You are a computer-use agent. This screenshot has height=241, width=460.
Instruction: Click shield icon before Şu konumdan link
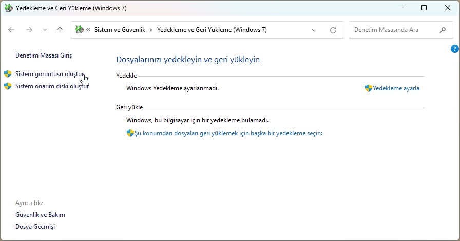(x=130, y=133)
